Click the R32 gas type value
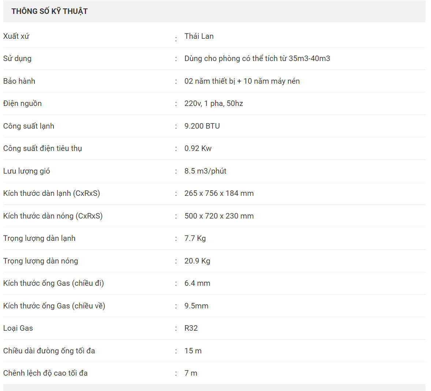The image size is (431, 391). tap(191, 328)
